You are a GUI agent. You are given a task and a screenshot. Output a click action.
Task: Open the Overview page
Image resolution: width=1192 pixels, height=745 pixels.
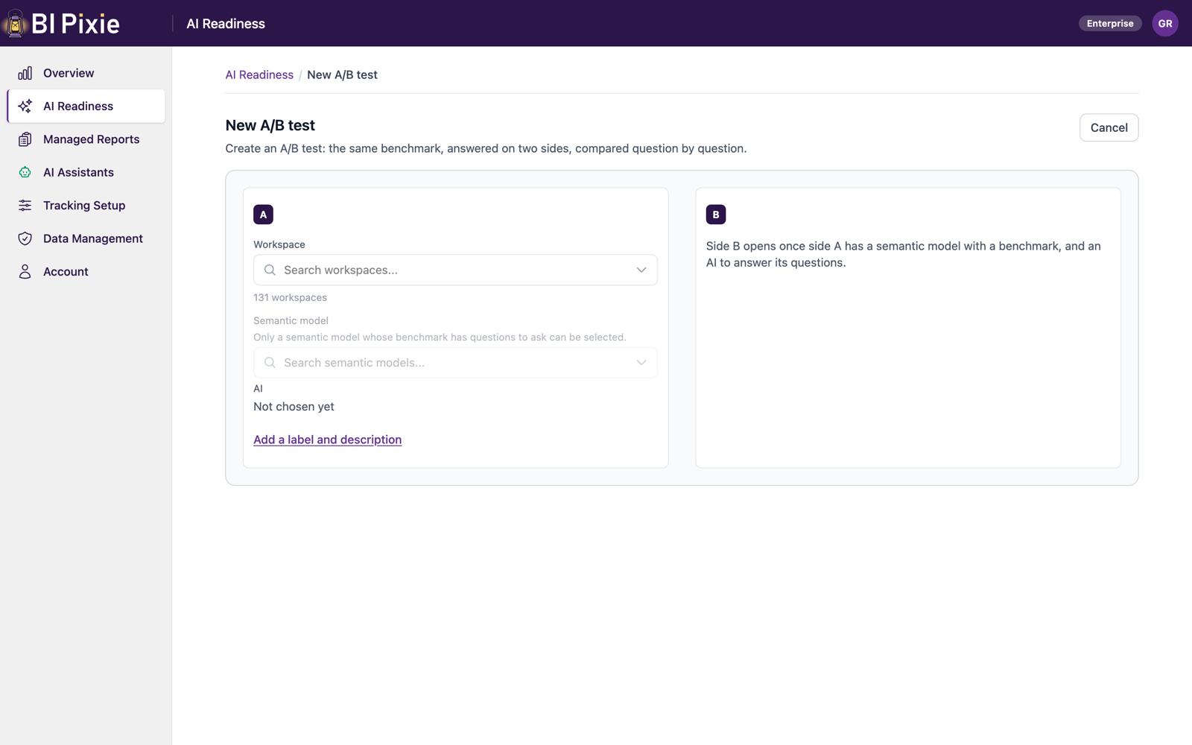(86, 73)
